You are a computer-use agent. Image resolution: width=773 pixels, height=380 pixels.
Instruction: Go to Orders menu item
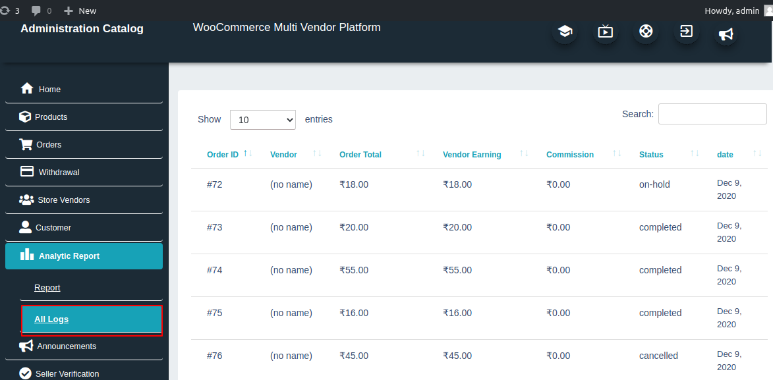click(x=84, y=145)
